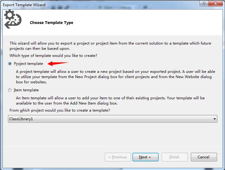Click the Project template label text

[28, 64]
